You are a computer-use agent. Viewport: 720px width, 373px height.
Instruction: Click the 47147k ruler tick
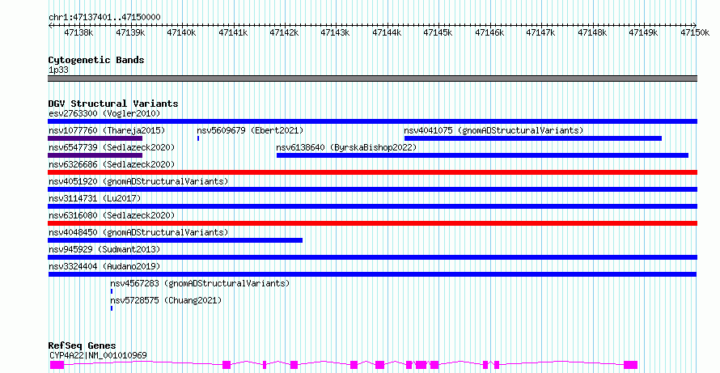540,32
